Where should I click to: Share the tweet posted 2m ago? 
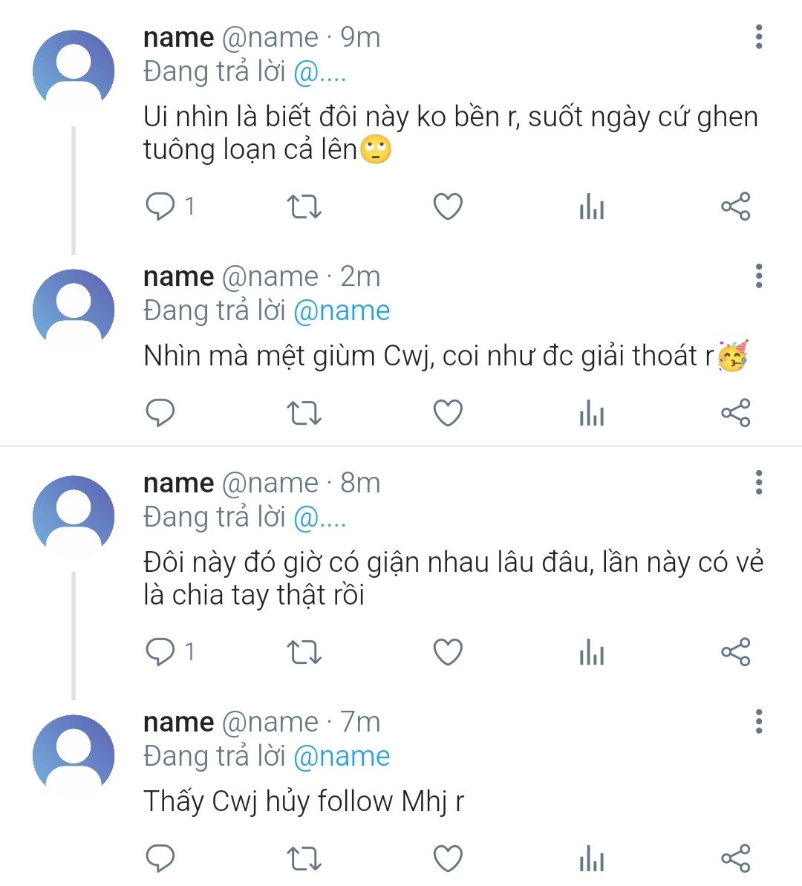735,413
